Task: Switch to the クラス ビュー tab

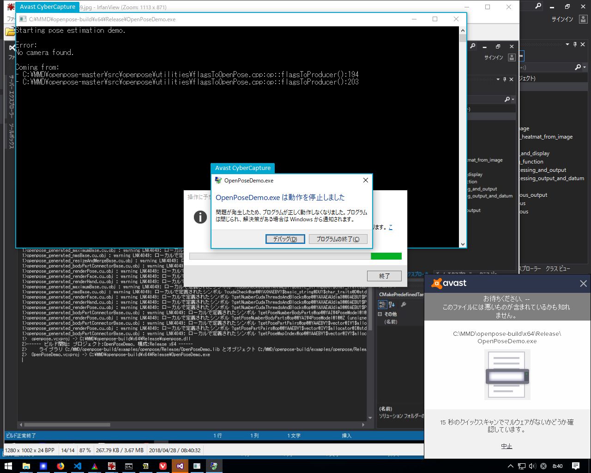Action: (557, 268)
